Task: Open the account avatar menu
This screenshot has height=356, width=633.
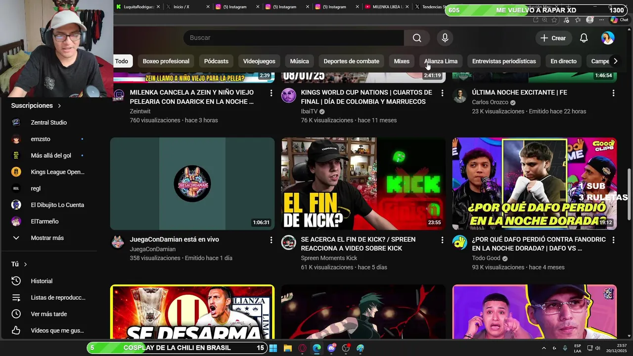Action: [x=608, y=38]
